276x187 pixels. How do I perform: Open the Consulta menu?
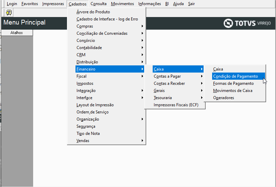coord(98,4)
